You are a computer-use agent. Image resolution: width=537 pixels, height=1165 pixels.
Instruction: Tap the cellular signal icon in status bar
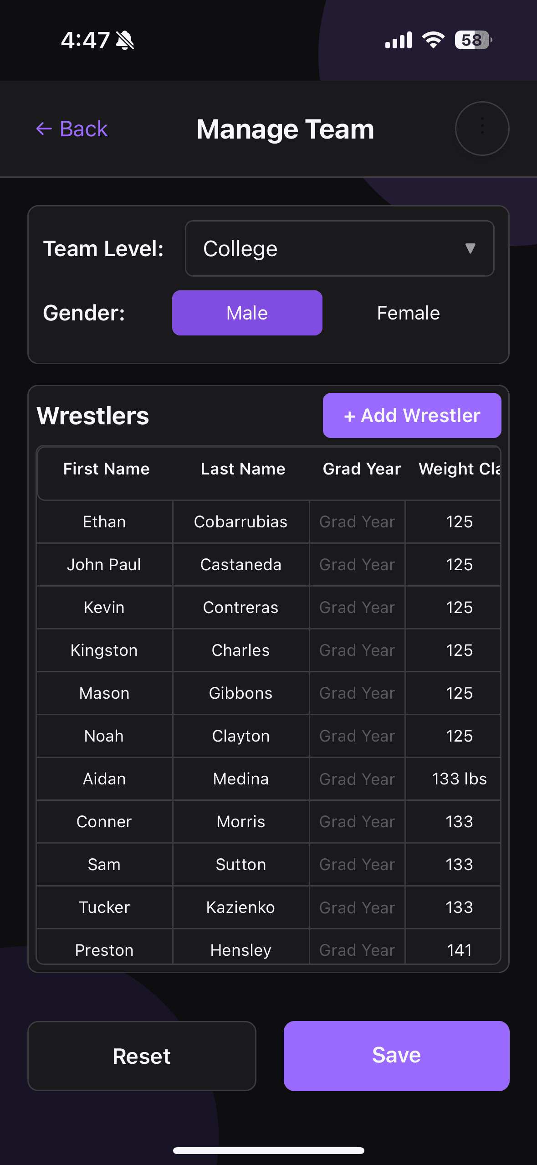coord(398,40)
